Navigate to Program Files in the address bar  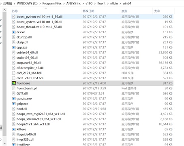[x=52, y=4]
